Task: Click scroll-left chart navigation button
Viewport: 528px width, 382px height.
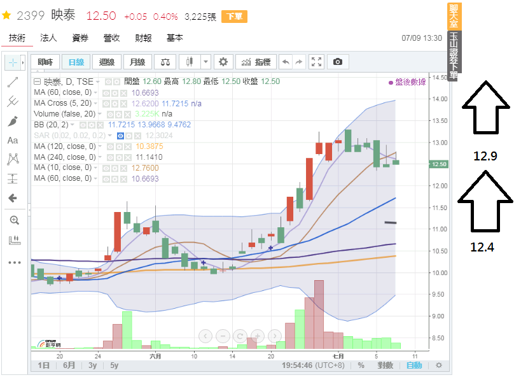Action: 205,336
